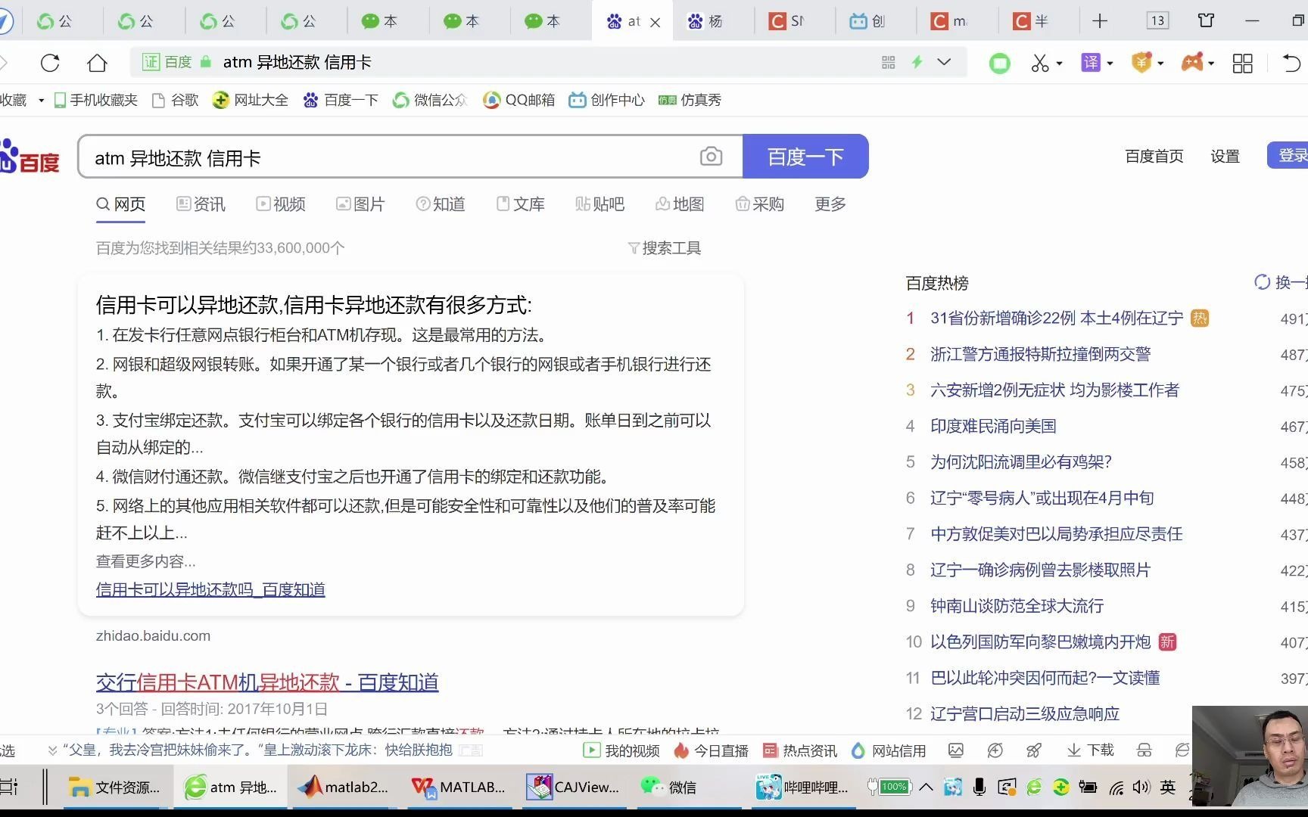Image resolution: width=1308 pixels, height=817 pixels.
Task: Open 百度一下 bookmark in bookmarks bar
Action: (341, 100)
